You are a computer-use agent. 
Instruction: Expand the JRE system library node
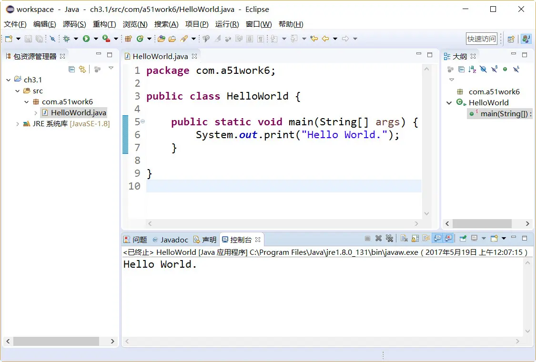(x=18, y=124)
